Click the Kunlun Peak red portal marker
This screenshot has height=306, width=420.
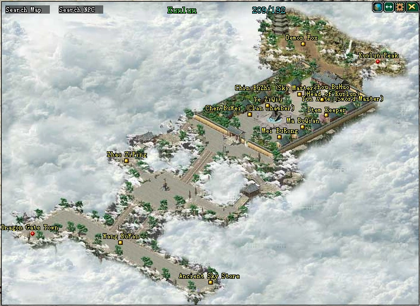378,62
